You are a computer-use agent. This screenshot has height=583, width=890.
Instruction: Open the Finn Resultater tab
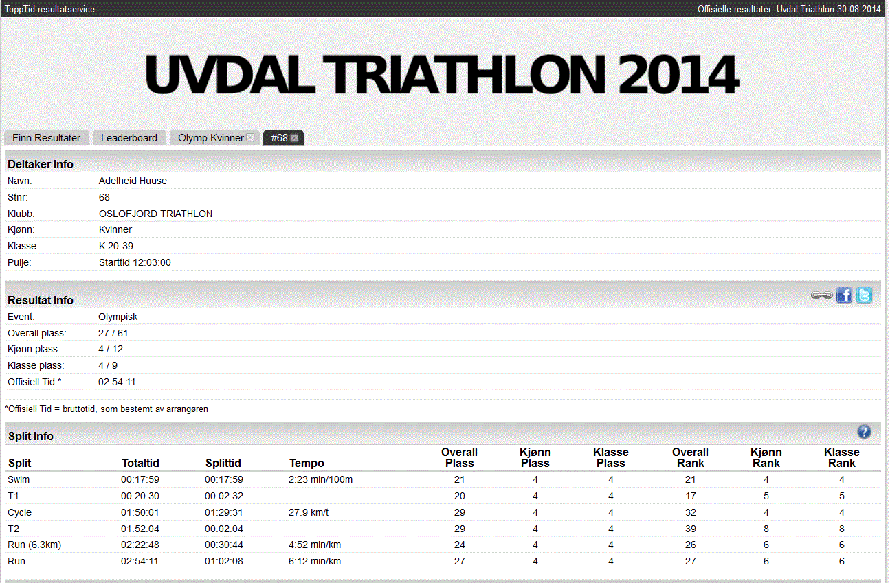click(46, 138)
